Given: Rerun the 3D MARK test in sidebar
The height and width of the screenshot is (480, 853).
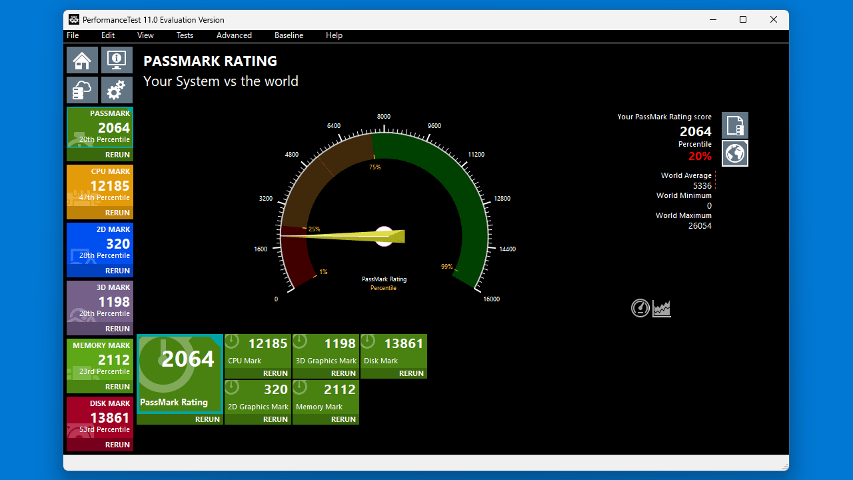Looking at the screenshot, I should point(117,329).
